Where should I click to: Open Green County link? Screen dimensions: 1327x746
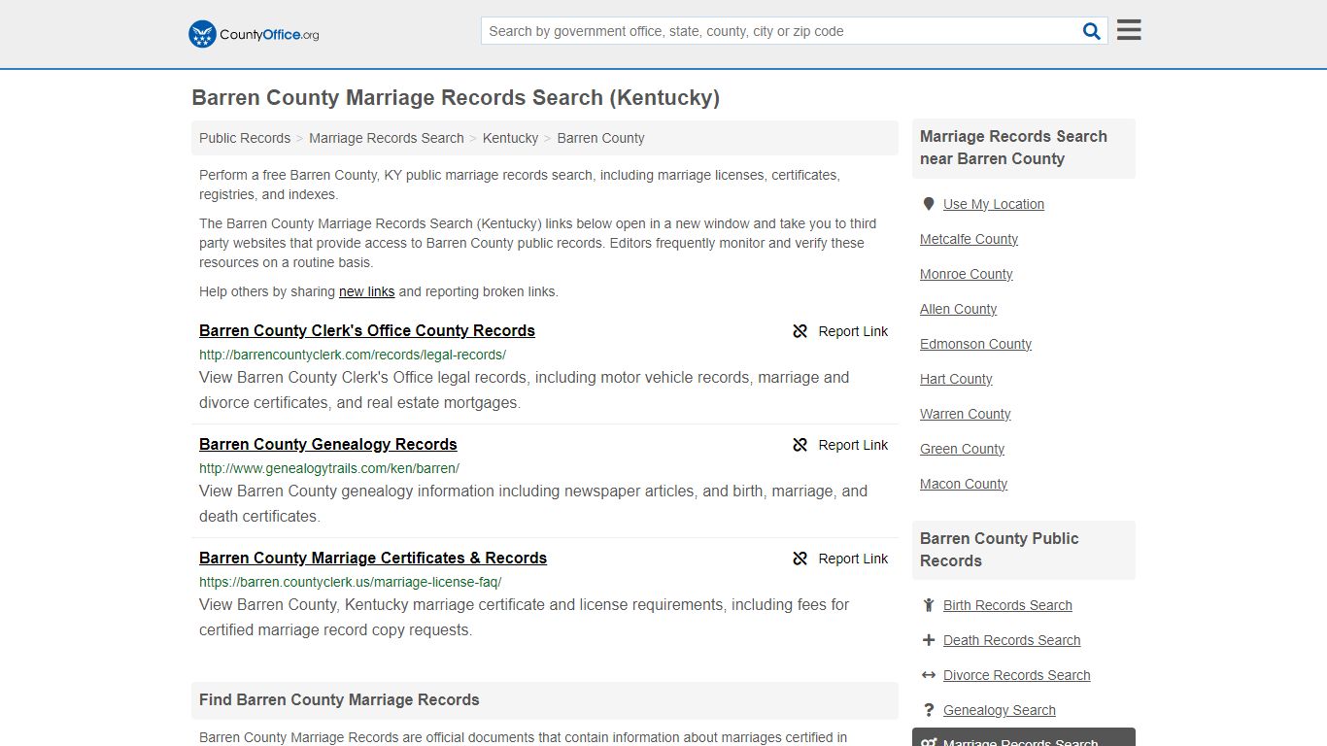coord(962,449)
